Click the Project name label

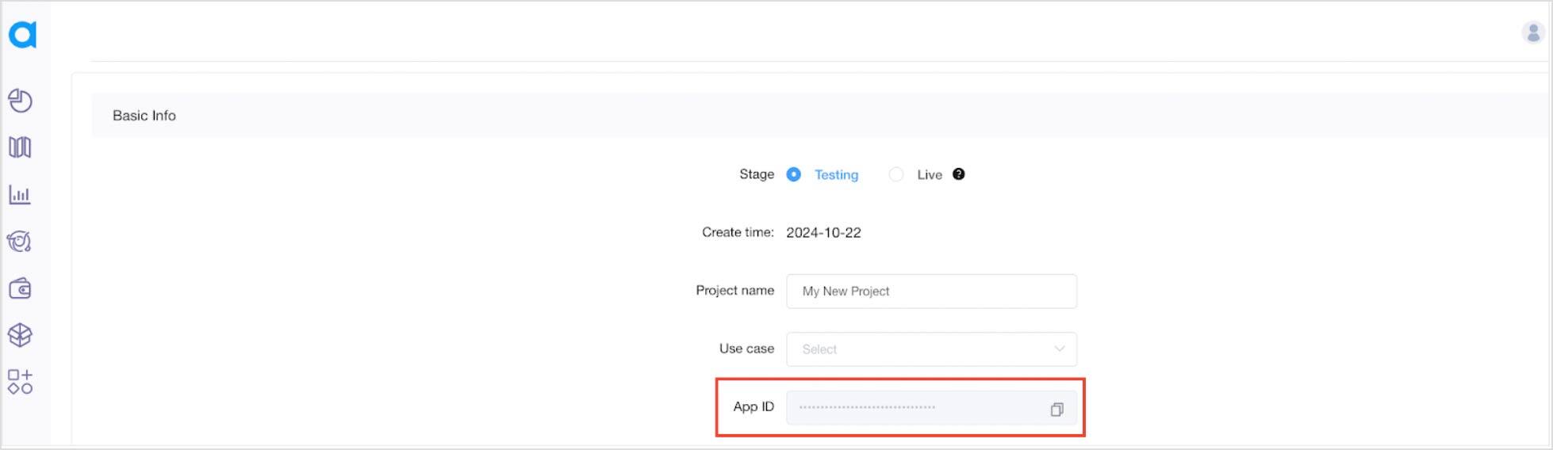pos(734,291)
